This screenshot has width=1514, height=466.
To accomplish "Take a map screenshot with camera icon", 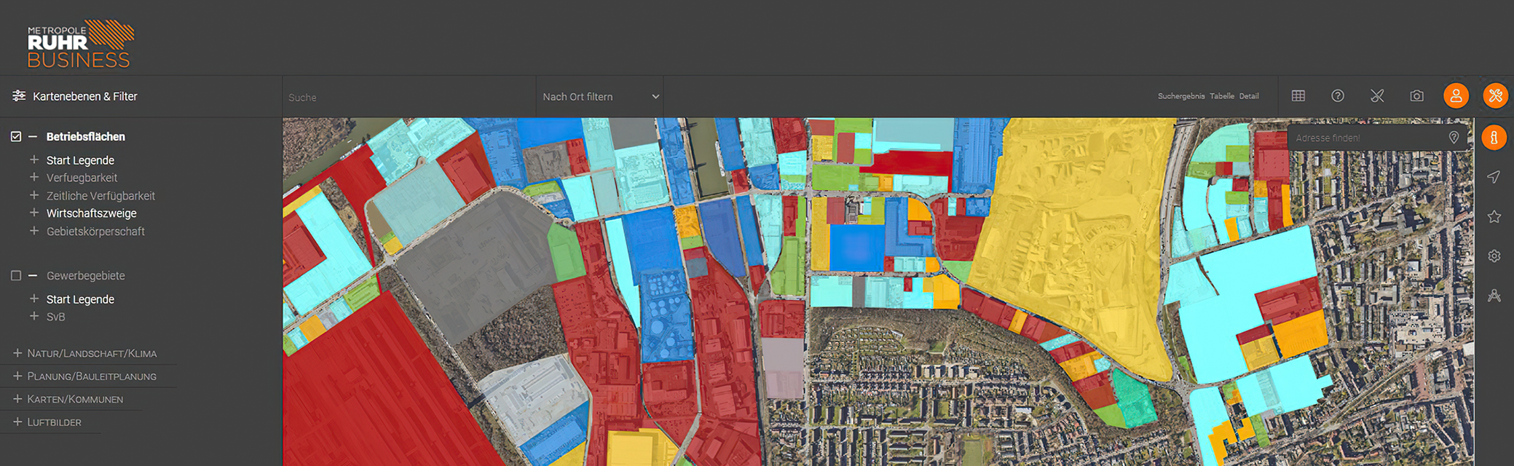I will [1416, 96].
